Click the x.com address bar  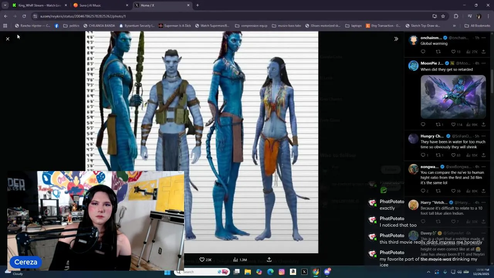click(232, 16)
